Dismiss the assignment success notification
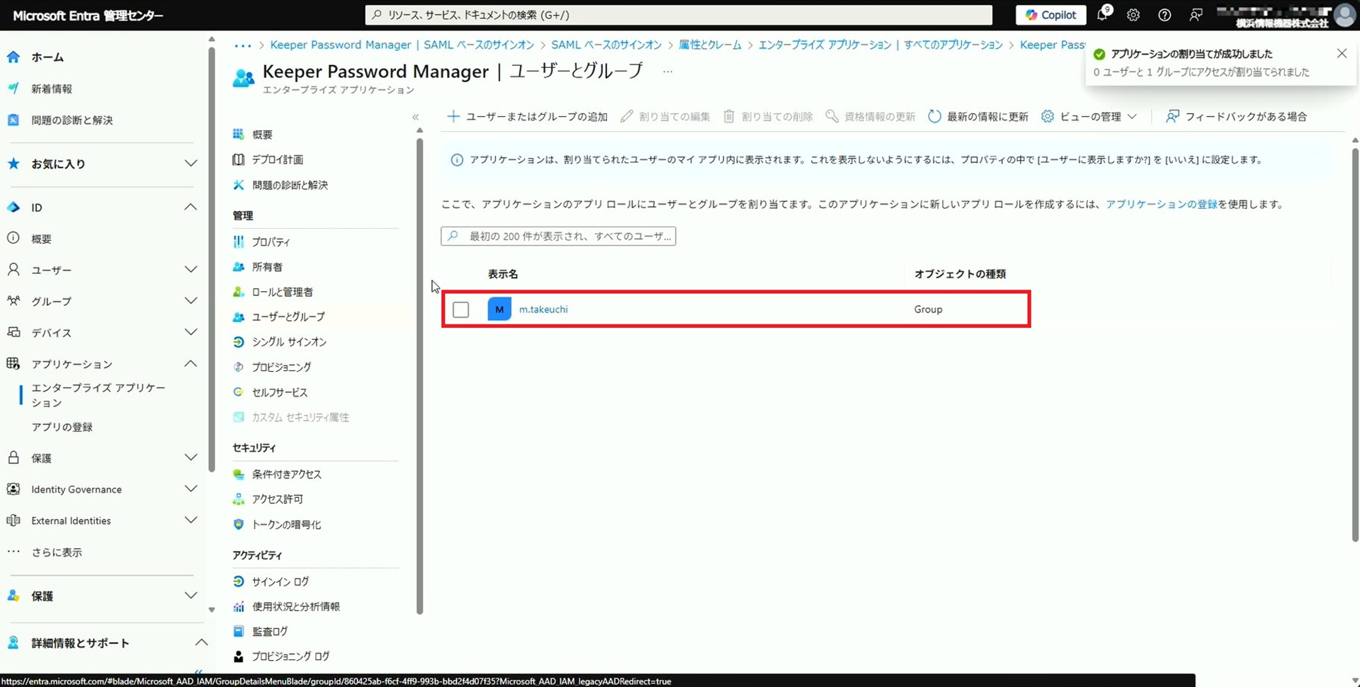The height and width of the screenshot is (687, 1360). tap(1342, 54)
